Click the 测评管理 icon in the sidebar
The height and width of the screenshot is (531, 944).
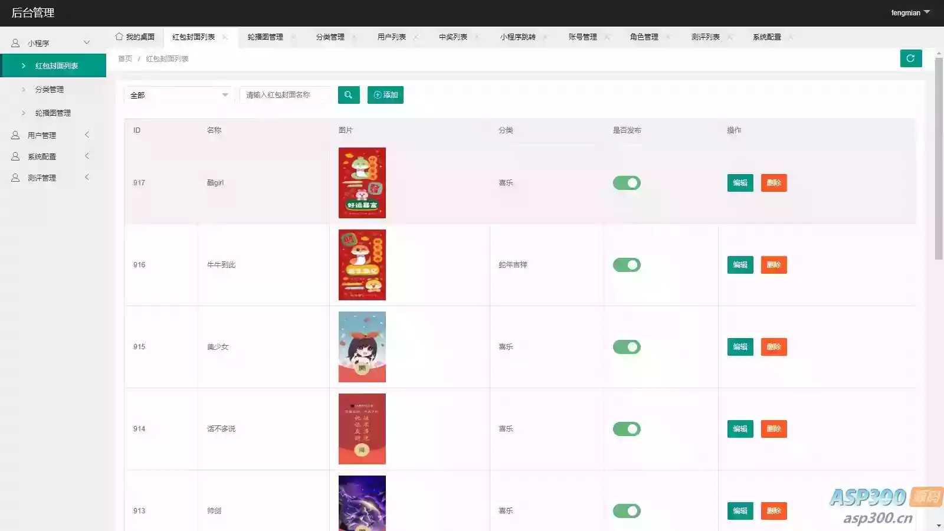14,177
